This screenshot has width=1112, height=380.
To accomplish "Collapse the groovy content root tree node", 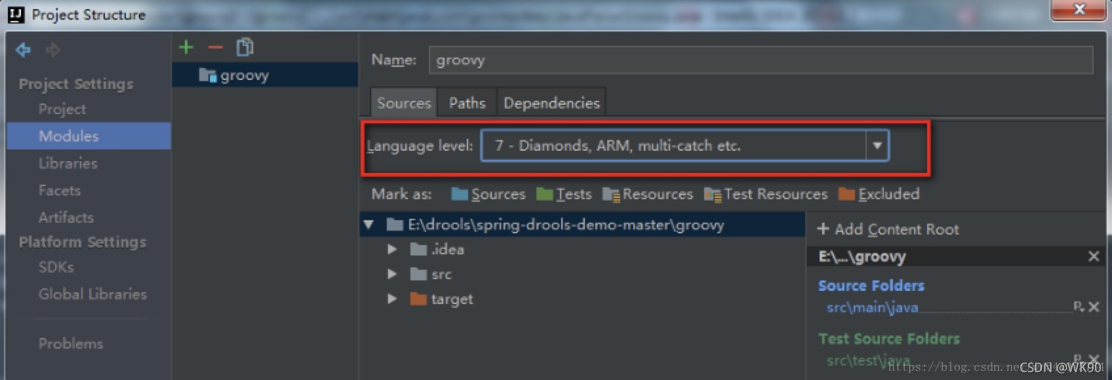I will [x=369, y=225].
